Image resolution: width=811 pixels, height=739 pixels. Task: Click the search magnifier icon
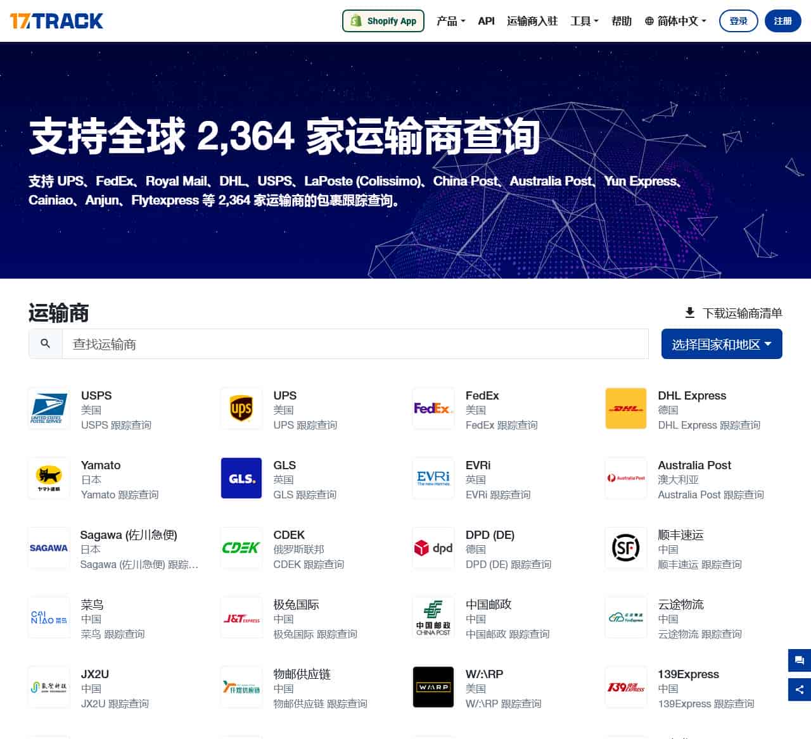point(45,343)
